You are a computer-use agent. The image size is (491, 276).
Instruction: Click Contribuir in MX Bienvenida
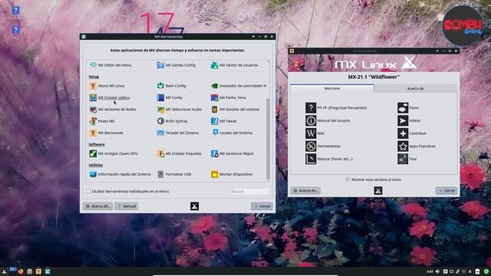pyautogui.click(x=412, y=133)
